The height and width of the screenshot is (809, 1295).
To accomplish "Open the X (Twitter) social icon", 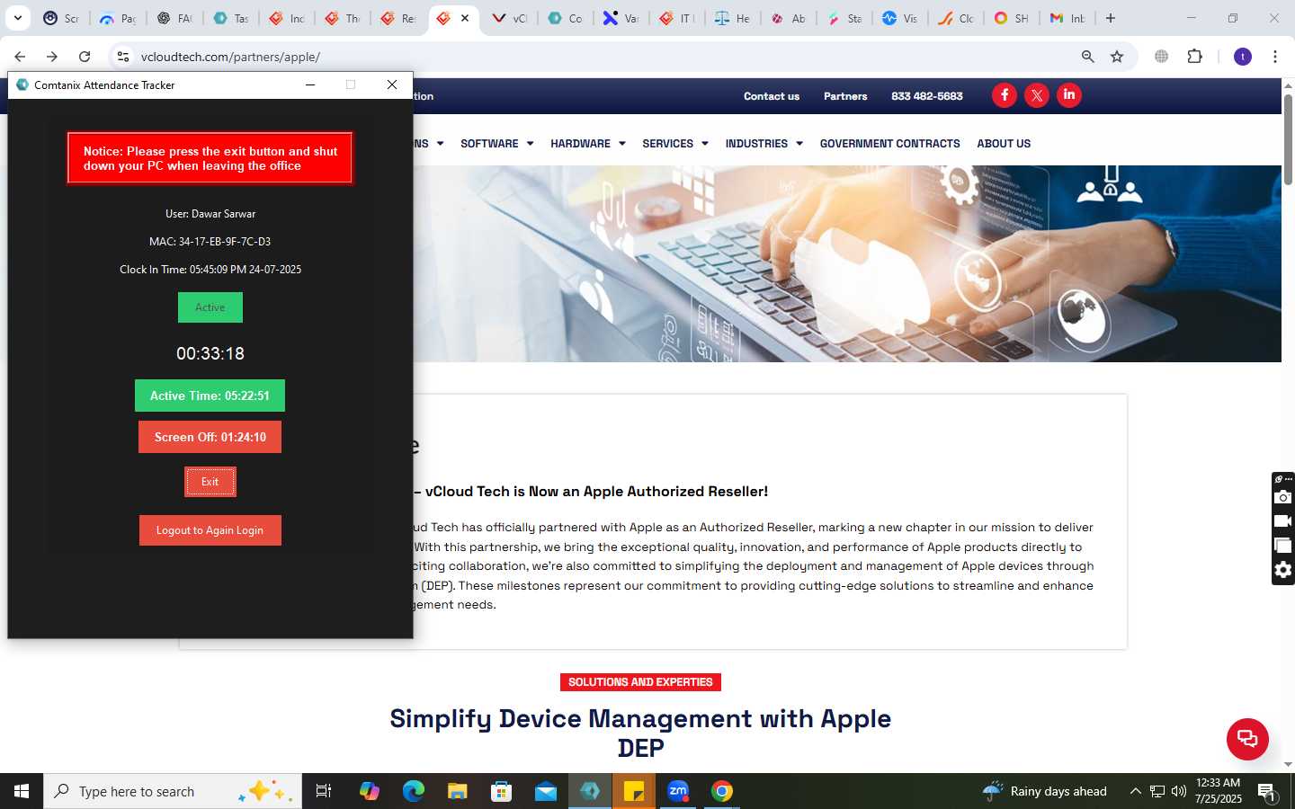I will tap(1037, 95).
